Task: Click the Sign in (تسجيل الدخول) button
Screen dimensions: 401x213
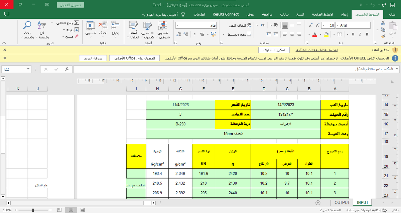Action: click(x=71, y=5)
